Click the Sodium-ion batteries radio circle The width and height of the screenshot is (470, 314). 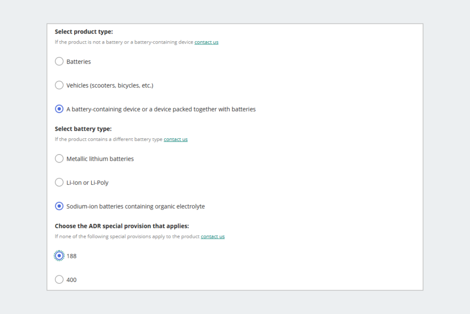click(x=59, y=206)
